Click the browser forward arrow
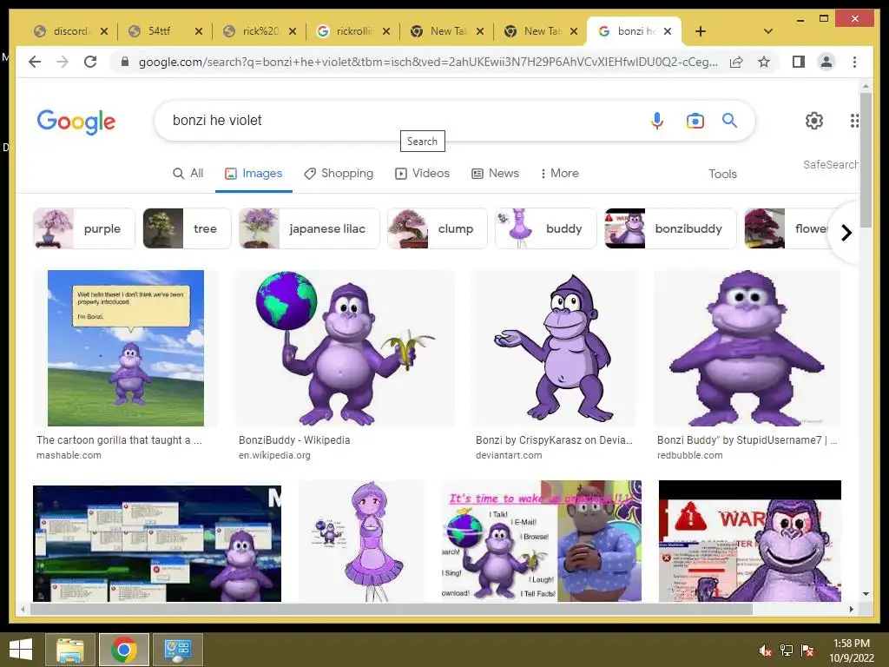Image resolution: width=889 pixels, height=667 pixels. [63, 62]
